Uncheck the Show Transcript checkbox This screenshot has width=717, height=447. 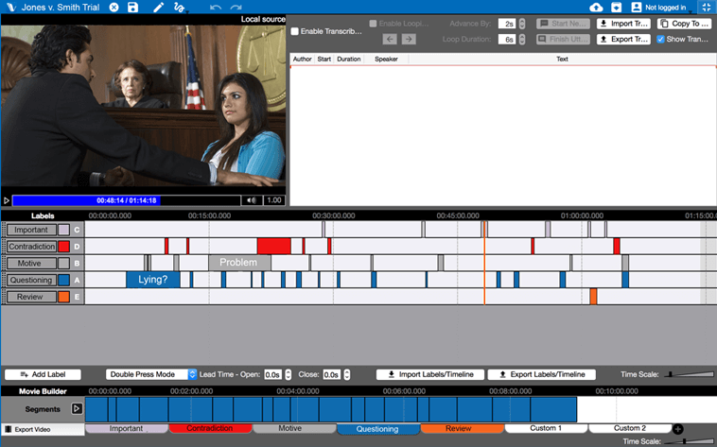tap(660, 39)
